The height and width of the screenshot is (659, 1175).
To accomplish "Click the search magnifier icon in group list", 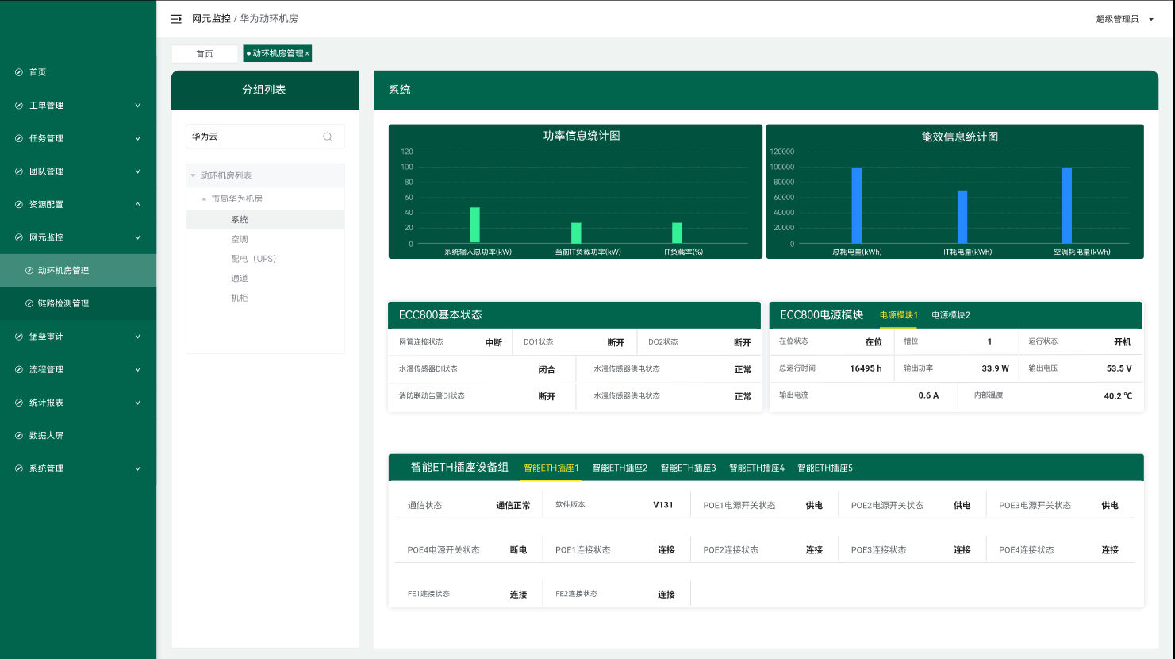I will click(x=327, y=137).
